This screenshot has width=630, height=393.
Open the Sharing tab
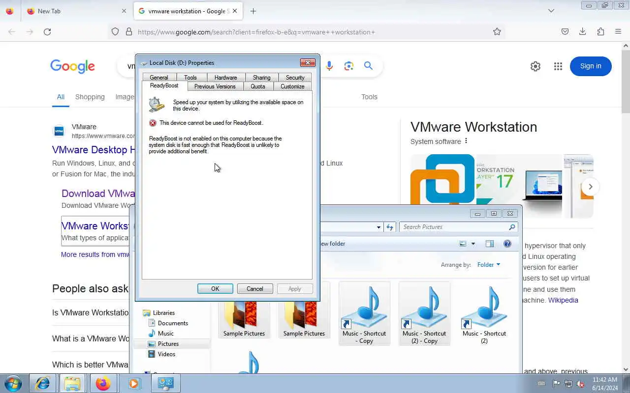tap(261, 78)
